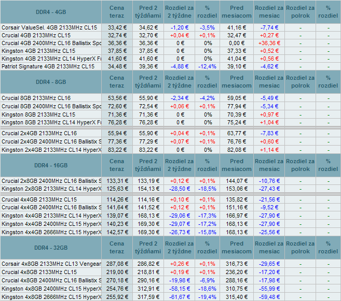Click current price 219,00 €
The image size is (341, 301).
coord(117,272)
